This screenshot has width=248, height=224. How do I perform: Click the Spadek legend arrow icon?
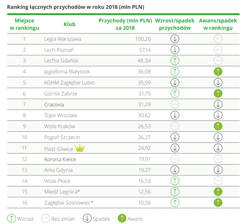pyautogui.click(x=87, y=218)
